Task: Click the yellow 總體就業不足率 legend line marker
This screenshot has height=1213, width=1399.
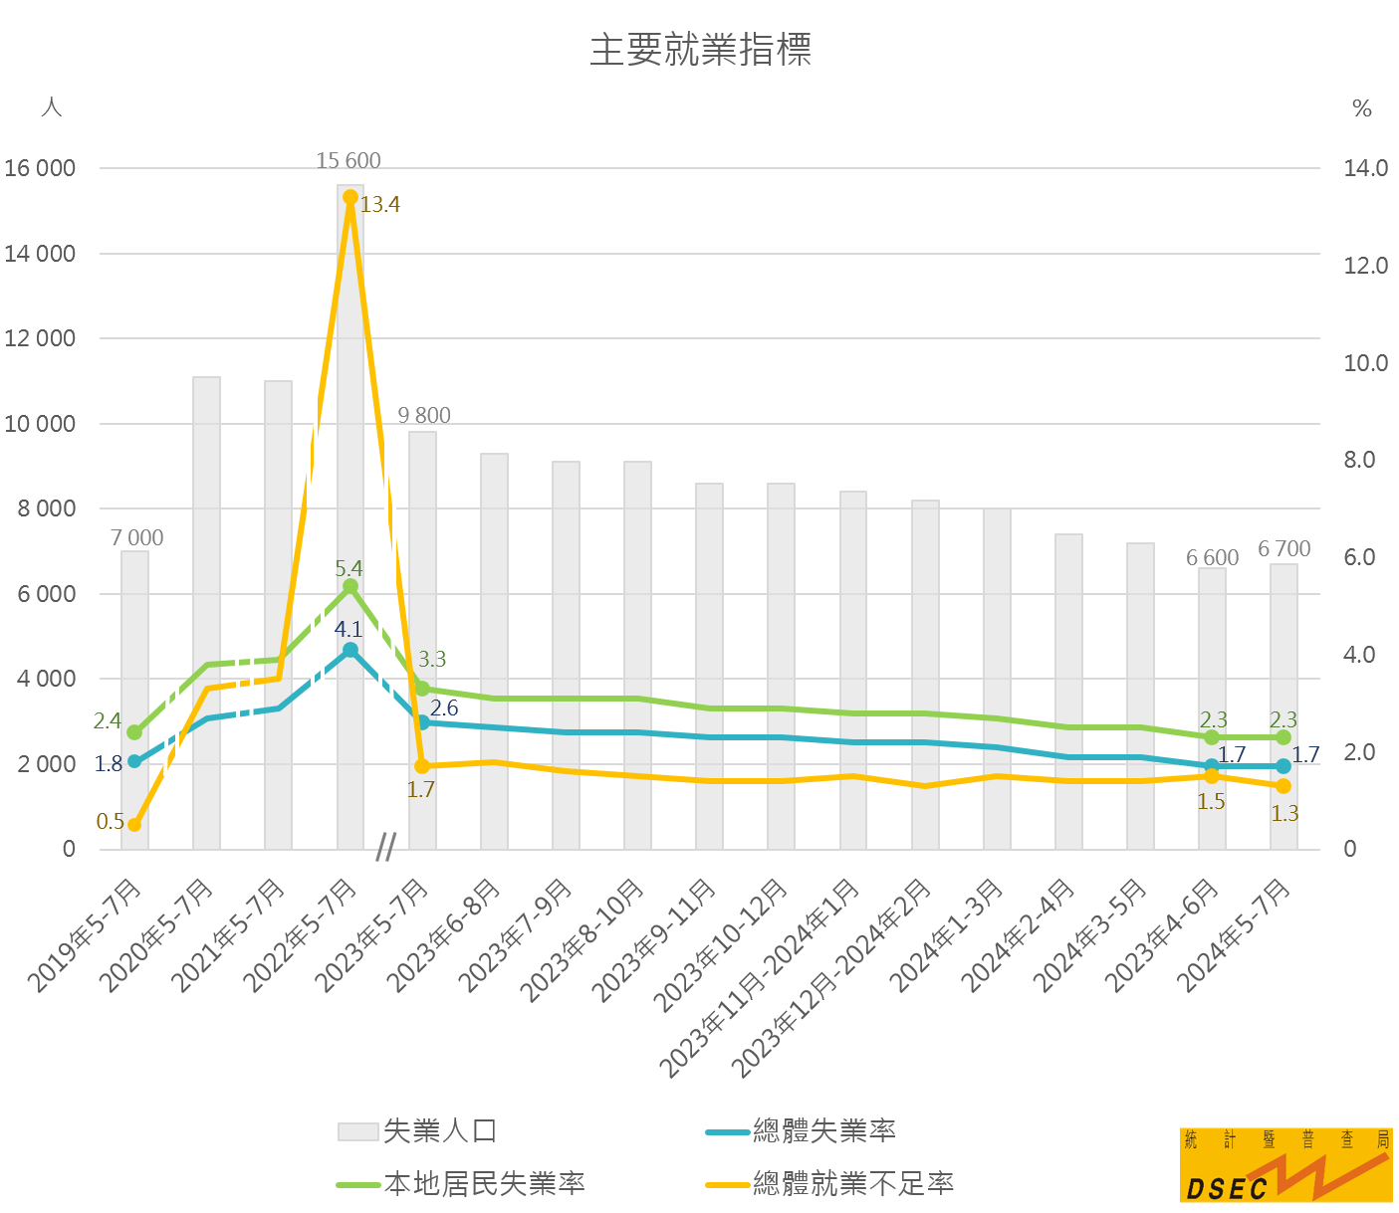Action: (x=727, y=1184)
